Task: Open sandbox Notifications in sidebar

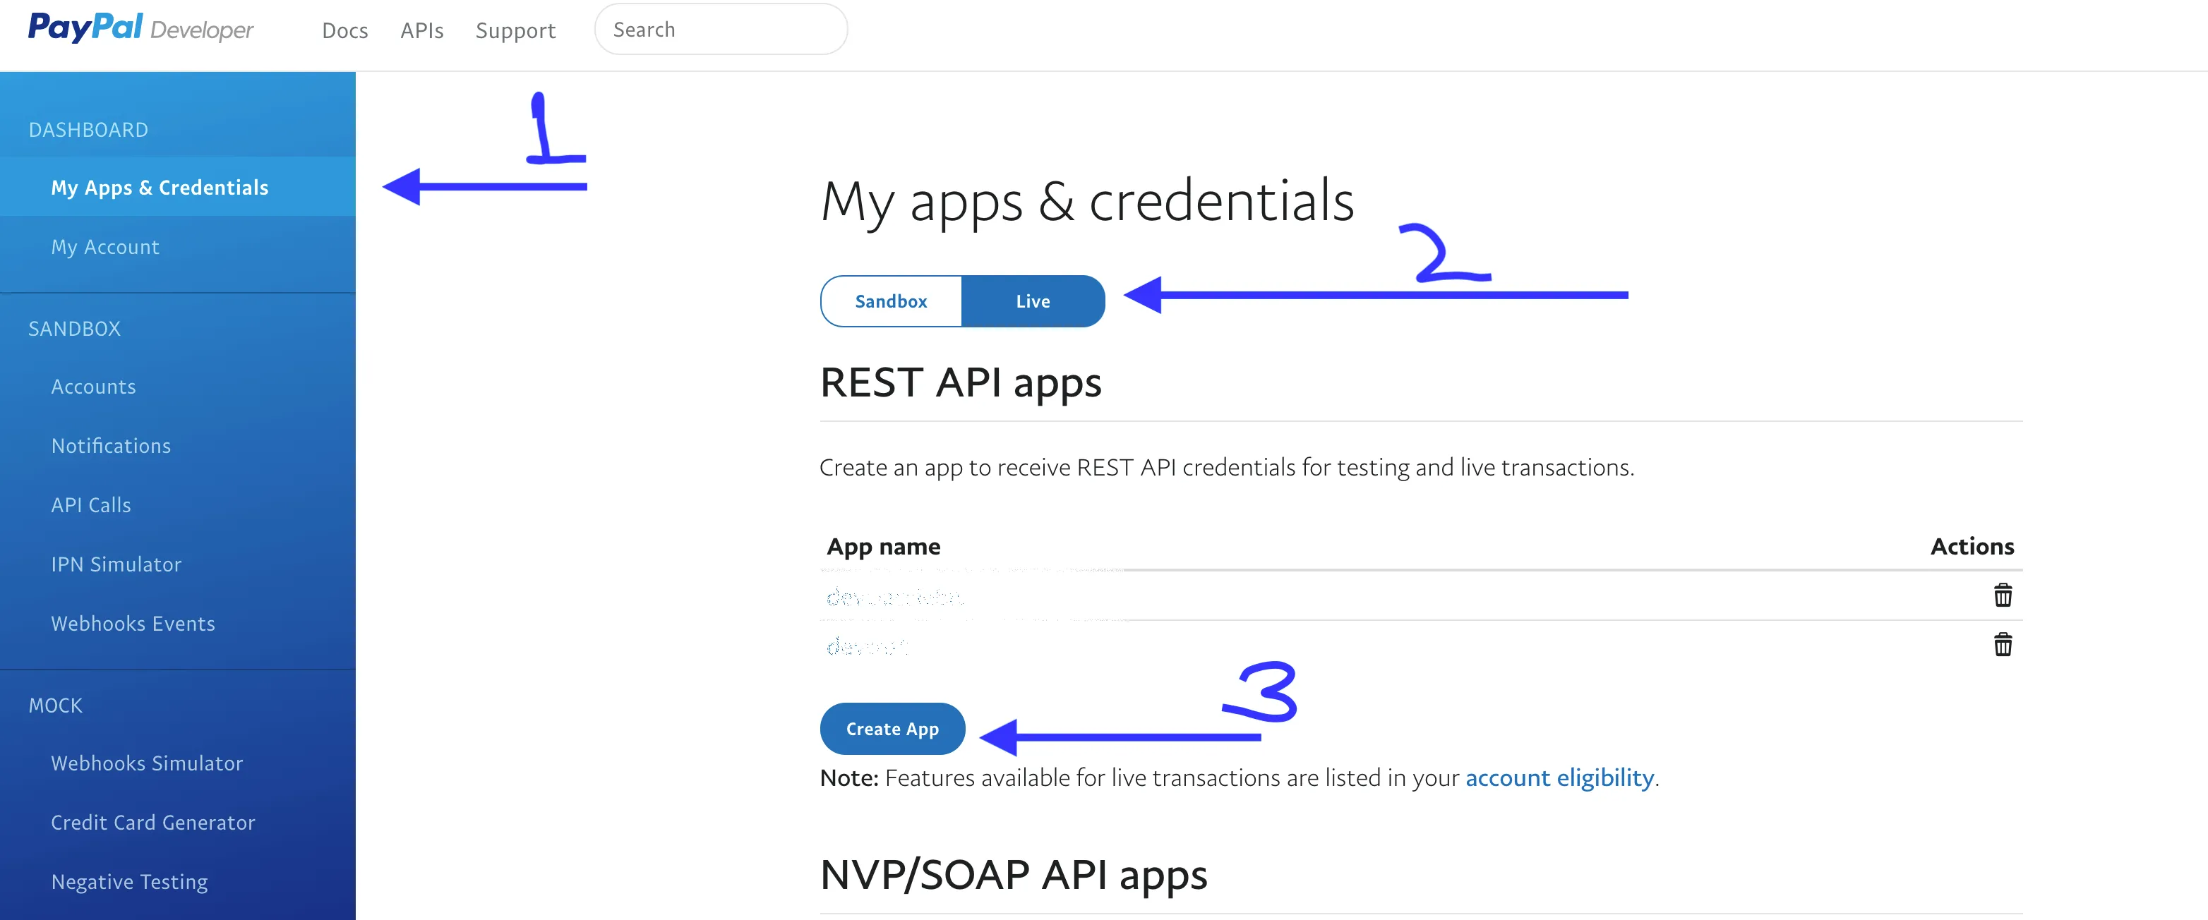Action: (x=111, y=445)
